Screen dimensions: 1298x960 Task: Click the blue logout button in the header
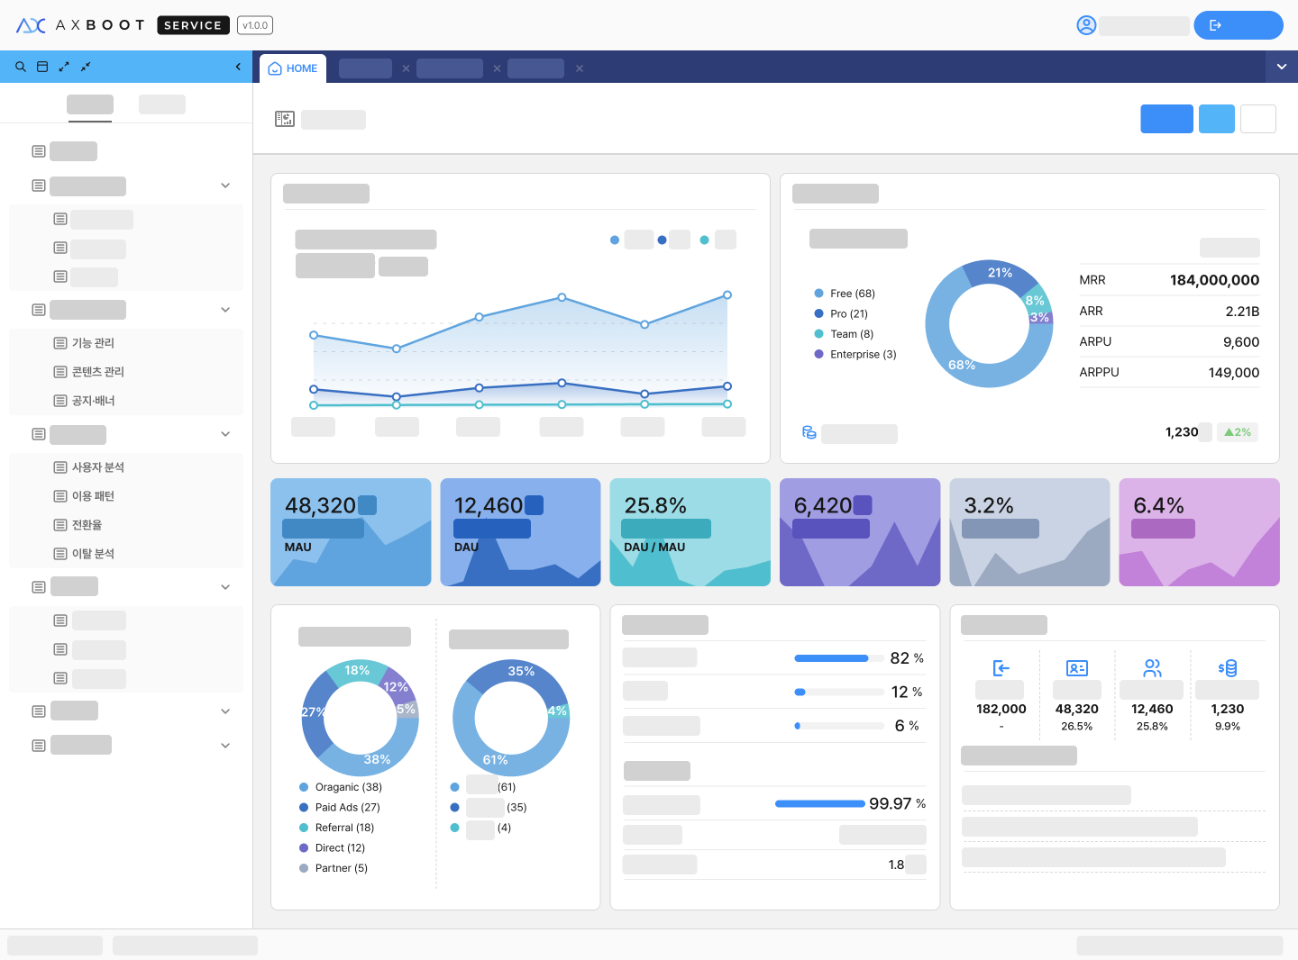(1238, 25)
